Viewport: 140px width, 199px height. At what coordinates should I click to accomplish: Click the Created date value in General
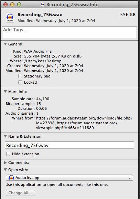[54, 66]
